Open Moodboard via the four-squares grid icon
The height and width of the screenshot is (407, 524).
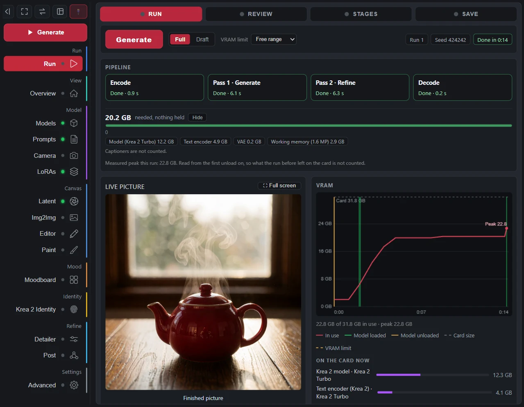(x=74, y=280)
